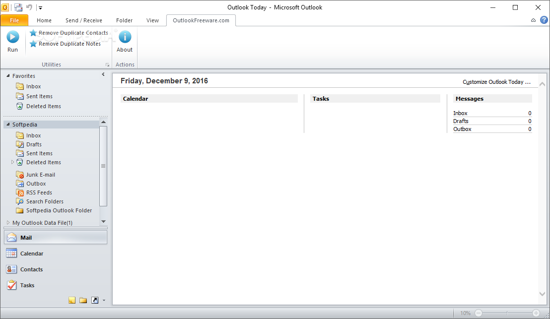Select Softpedia Sent Items folder
Screen dimensions: 550x319
34,153
